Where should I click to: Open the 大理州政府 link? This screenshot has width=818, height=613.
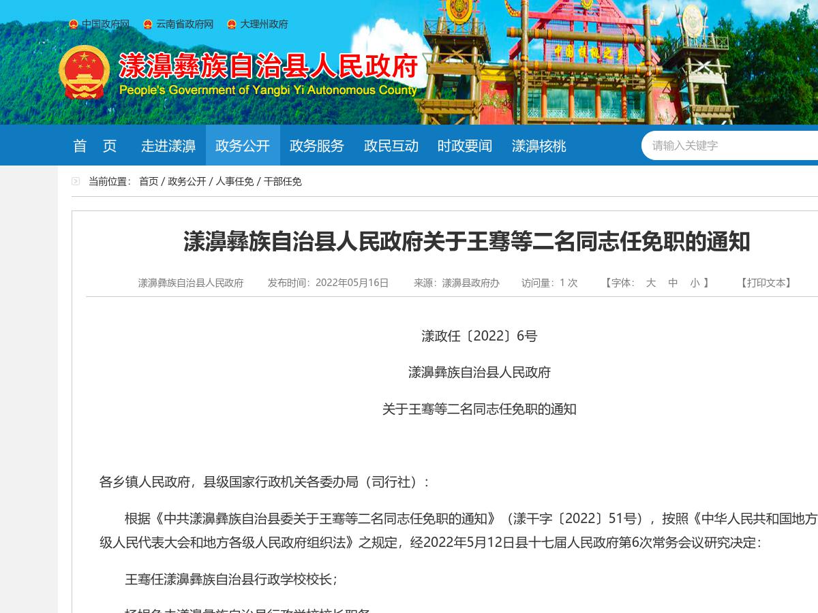point(264,24)
